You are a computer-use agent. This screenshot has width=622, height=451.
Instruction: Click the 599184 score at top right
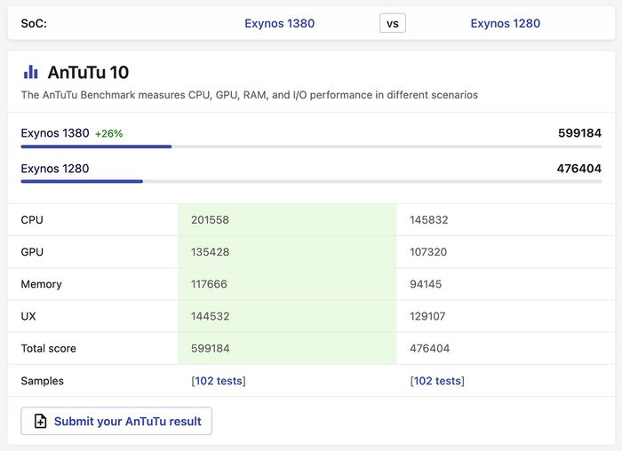(x=579, y=133)
